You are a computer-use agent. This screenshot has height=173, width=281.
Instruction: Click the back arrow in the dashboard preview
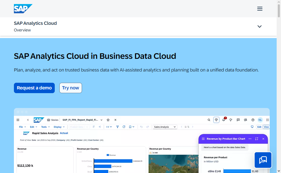point(28,120)
